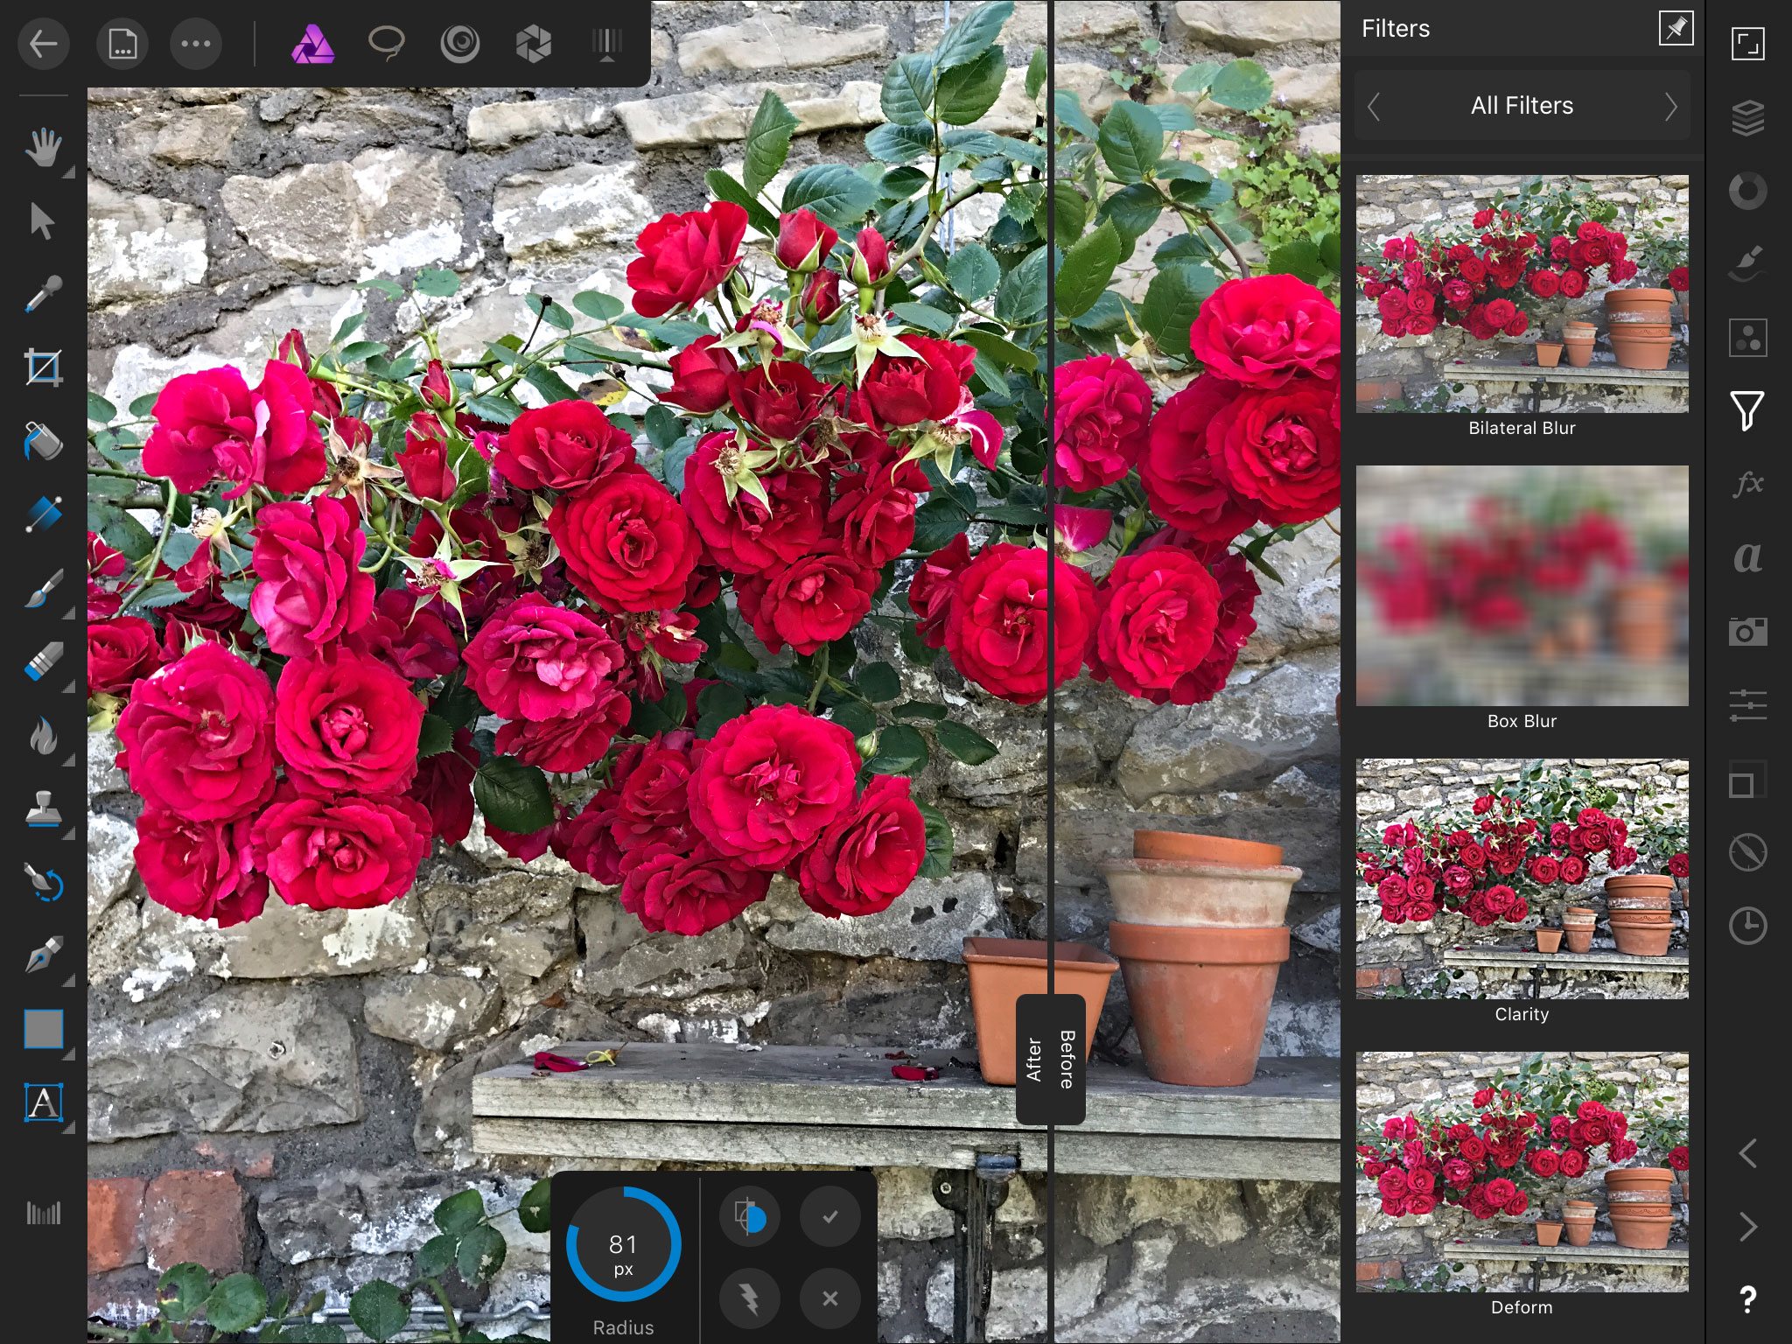Choose the Clone Stamp tool
Screen dimensions: 1792x1344
coord(43,809)
